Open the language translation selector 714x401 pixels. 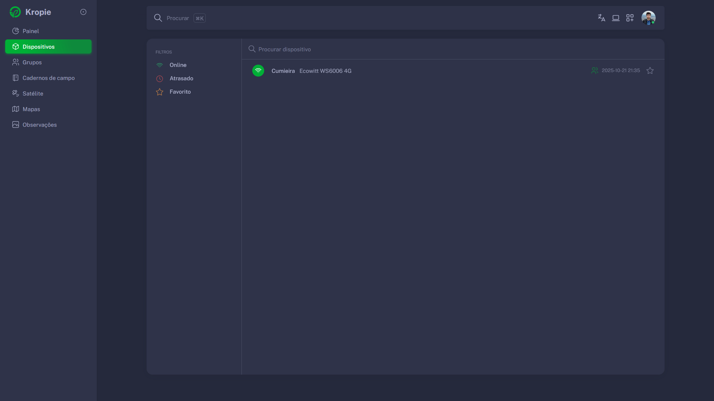click(x=601, y=18)
